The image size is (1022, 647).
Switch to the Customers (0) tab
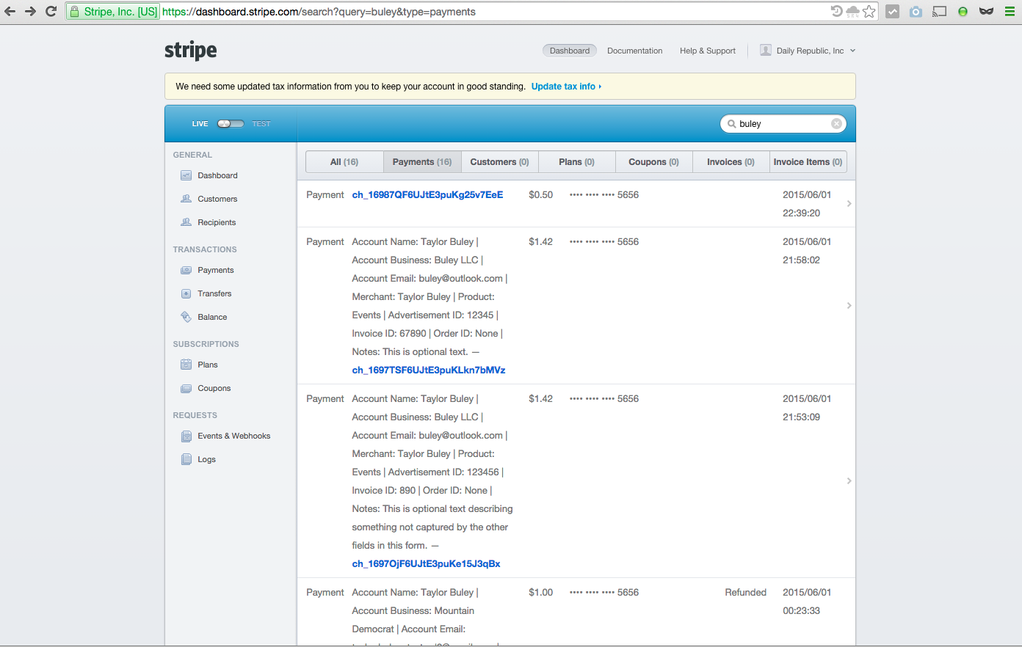click(499, 162)
